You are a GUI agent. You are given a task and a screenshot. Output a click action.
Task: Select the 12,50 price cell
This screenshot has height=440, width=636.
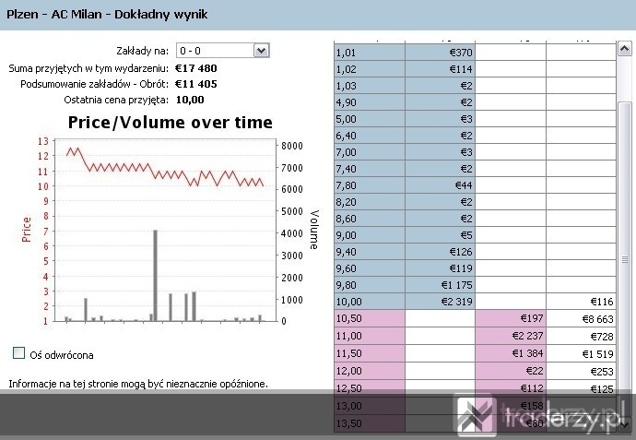[370, 388]
